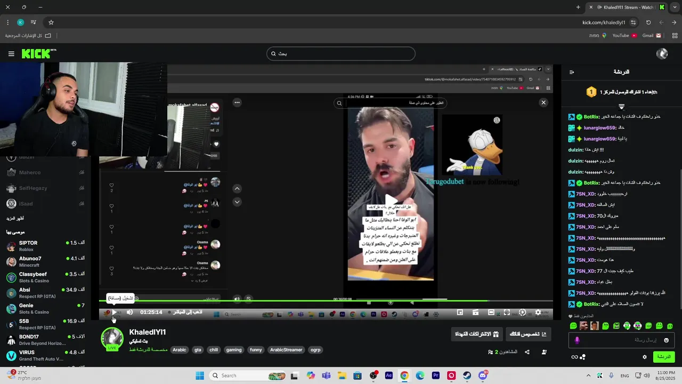This screenshot has width=682, height=384.
Task: Click the infinity icon below chat
Action: tap(574, 357)
